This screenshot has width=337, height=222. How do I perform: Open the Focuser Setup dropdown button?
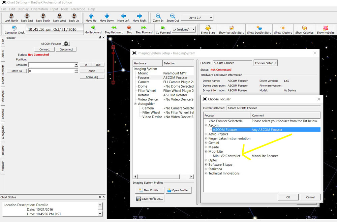tap(266, 63)
